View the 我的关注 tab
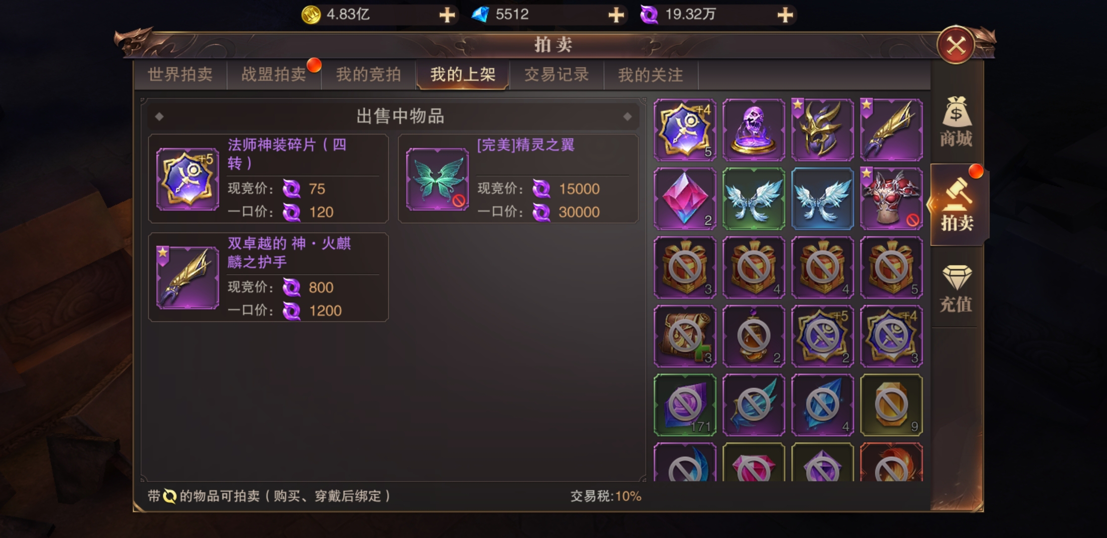1107x538 pixels. 651,75
